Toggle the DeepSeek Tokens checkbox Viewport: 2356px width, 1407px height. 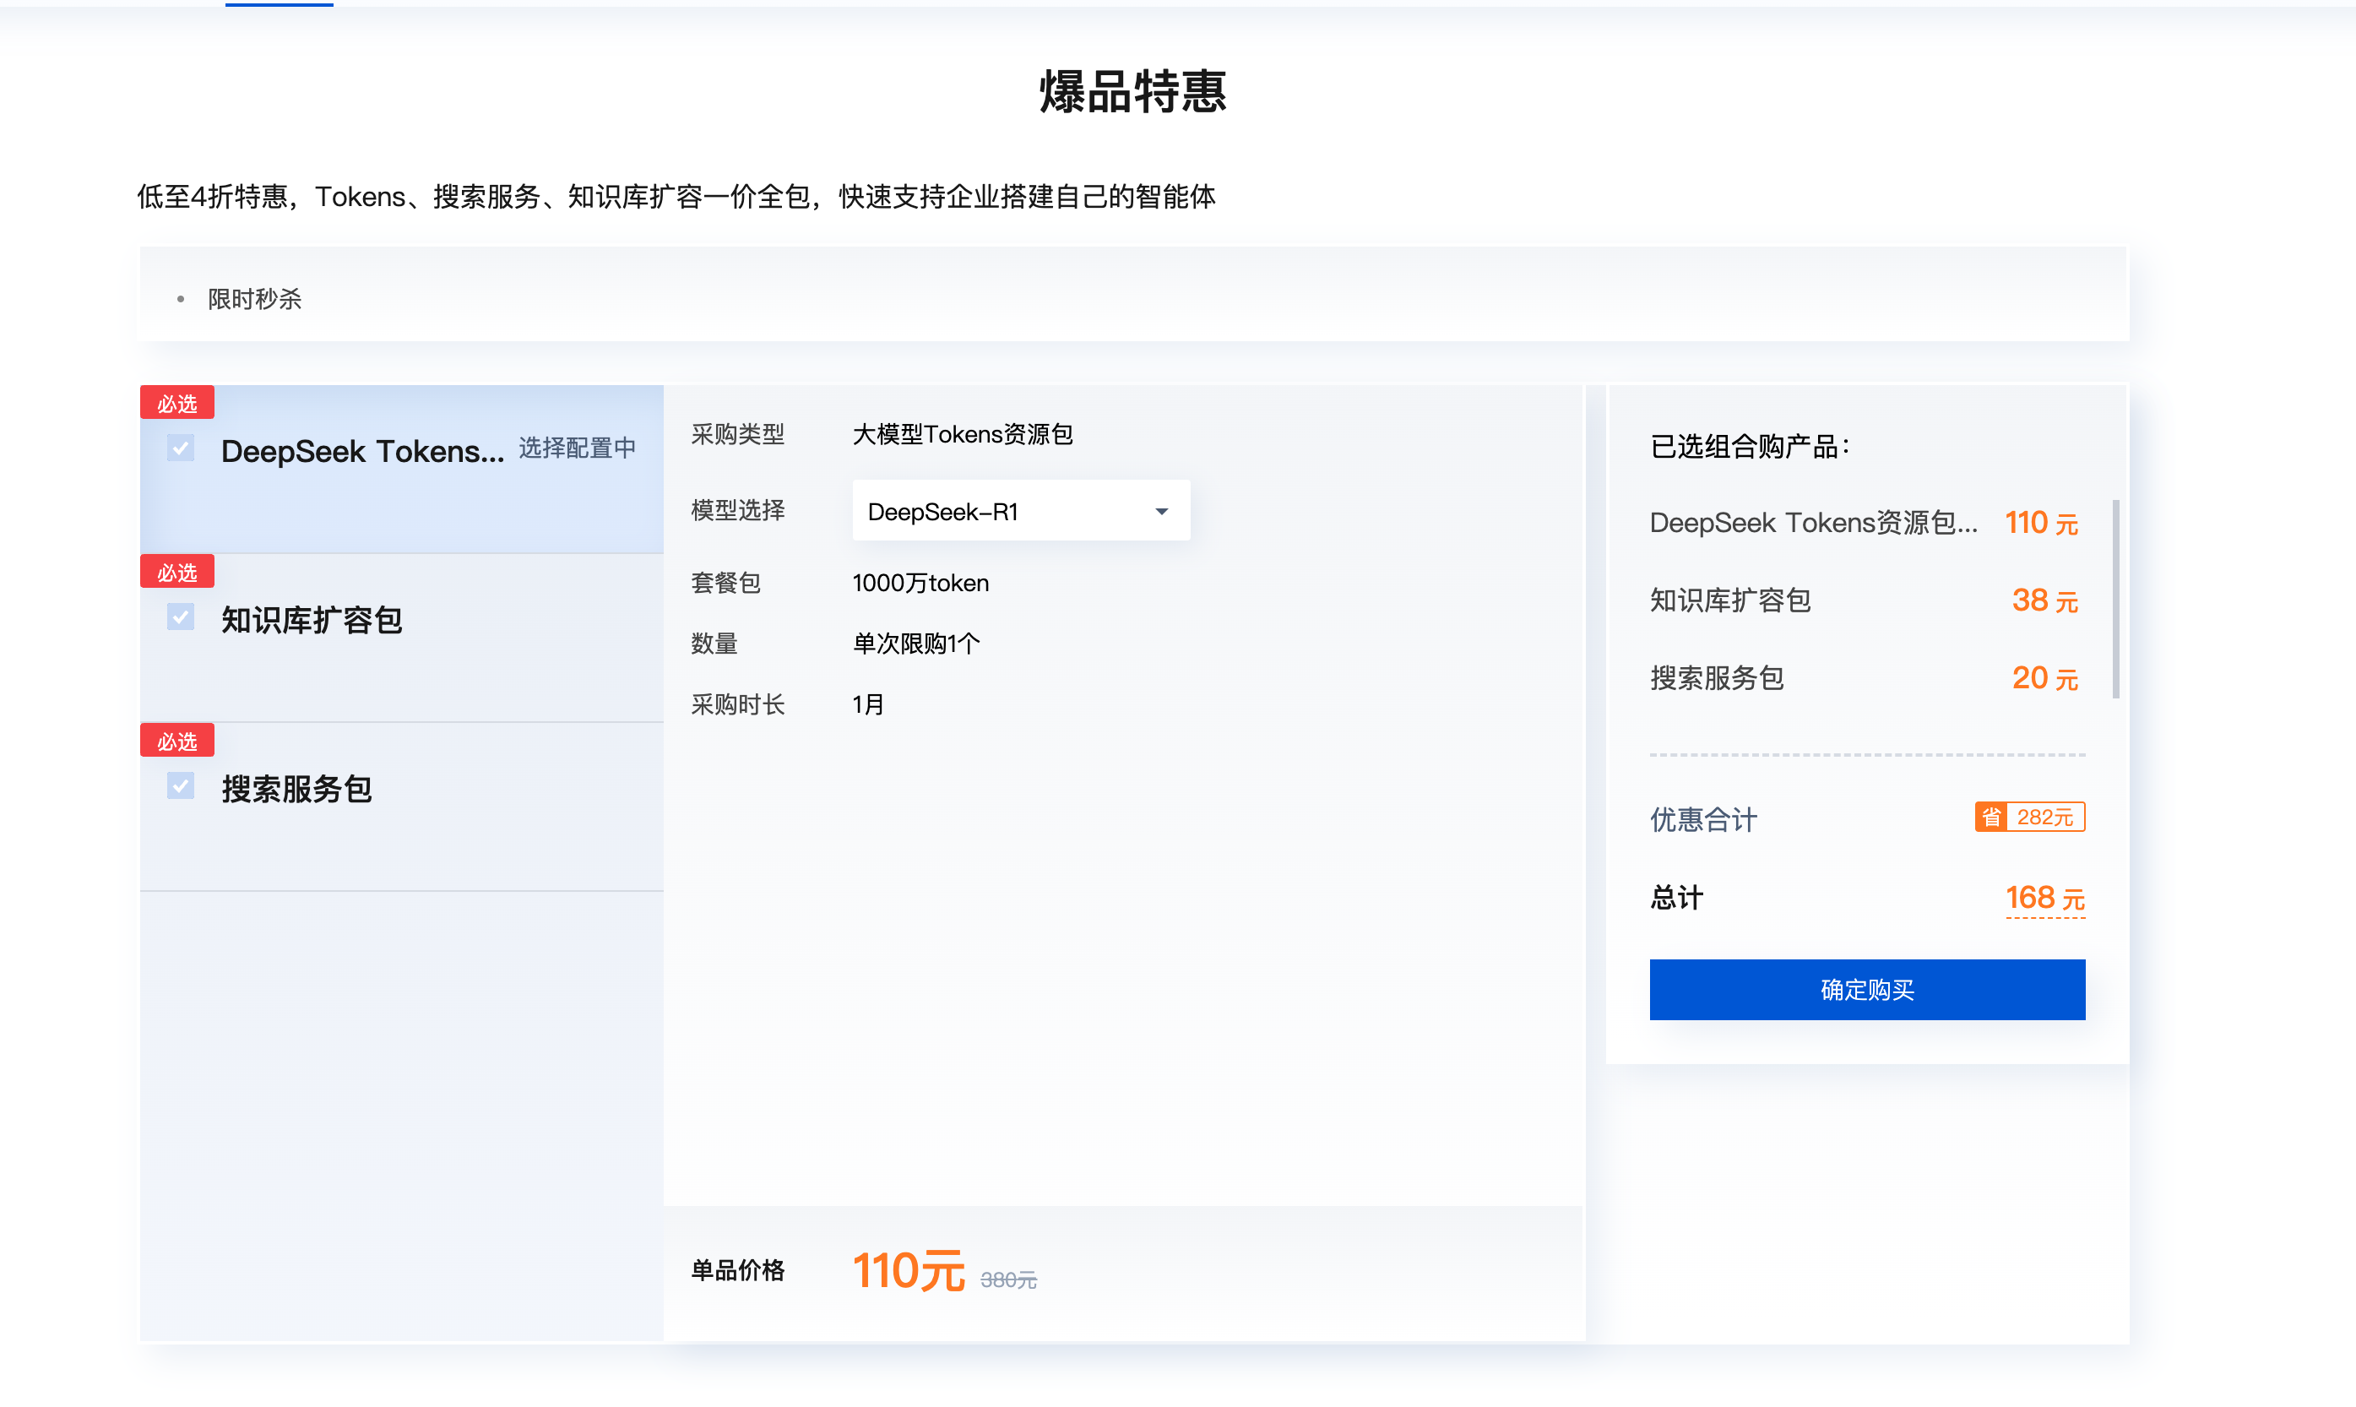(x=180, y=448)
